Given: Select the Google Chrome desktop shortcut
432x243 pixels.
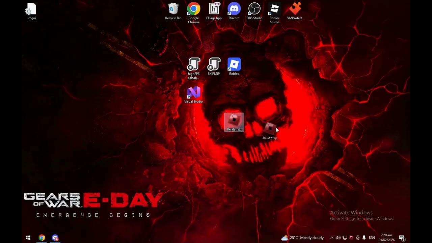Looking at the screenshot, I should [x=193, y=13].
